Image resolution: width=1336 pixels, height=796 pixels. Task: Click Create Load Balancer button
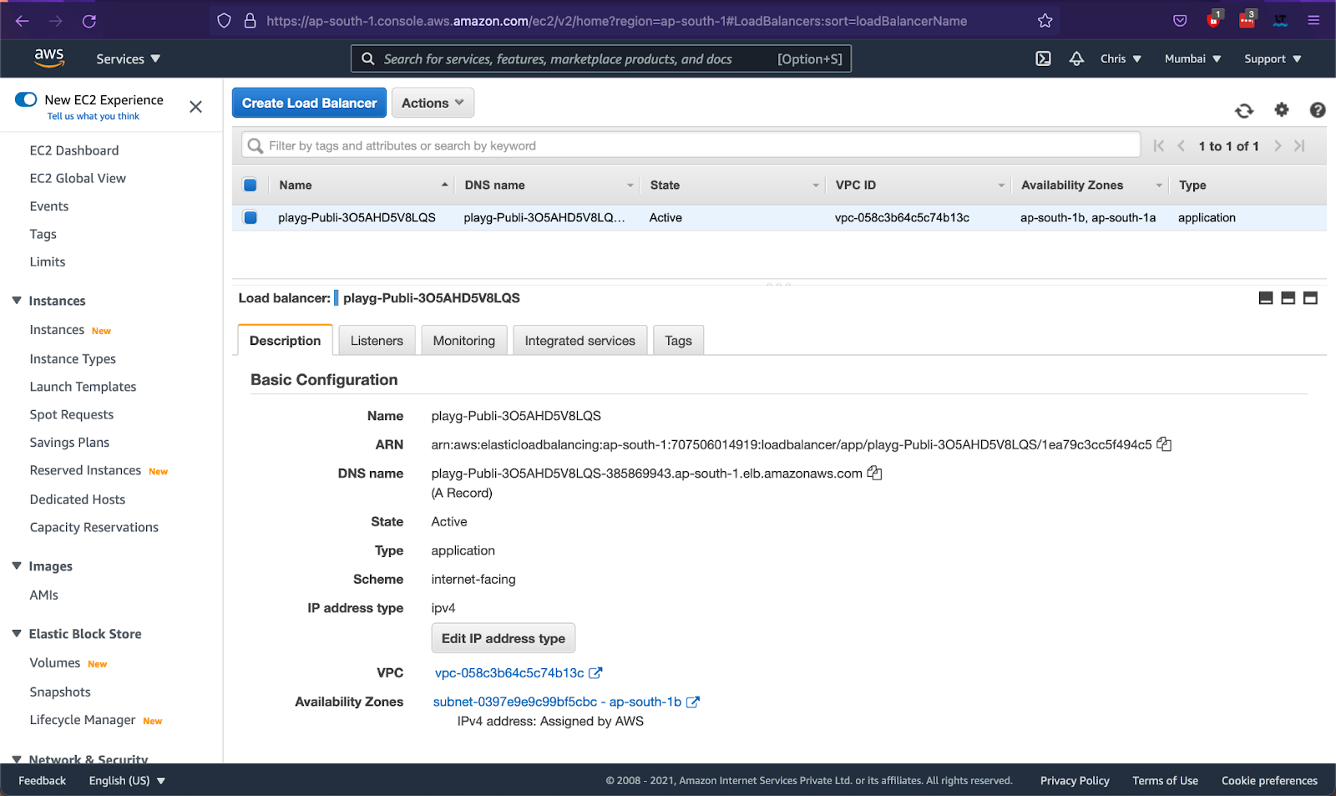pos(309,103)
